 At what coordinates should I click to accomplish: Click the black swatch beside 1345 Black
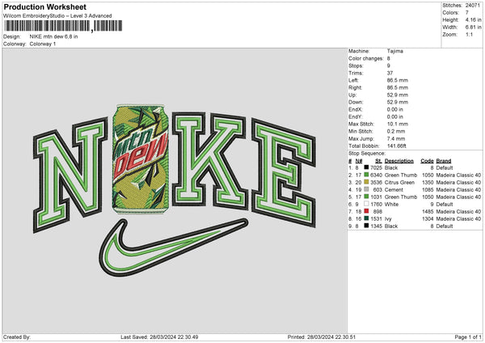tap(366, 226)
